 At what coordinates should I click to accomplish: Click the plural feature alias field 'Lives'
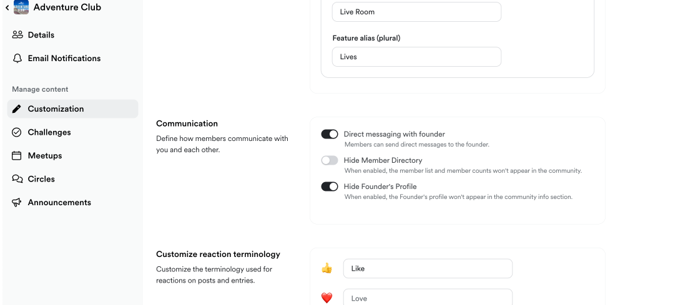click(x=416, y=57)
